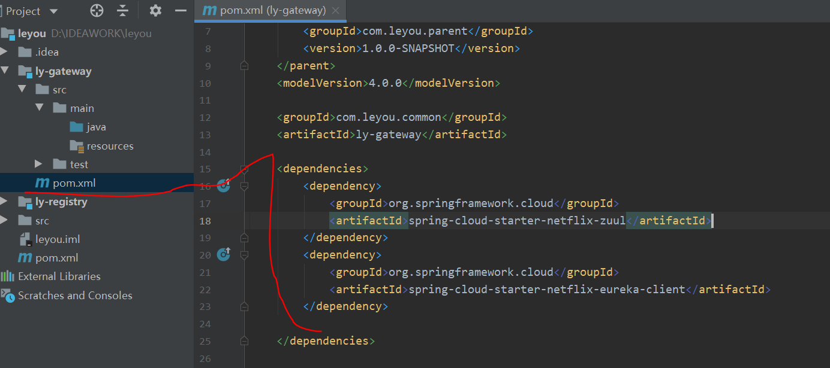Collapse the main folder

(40, 108)
